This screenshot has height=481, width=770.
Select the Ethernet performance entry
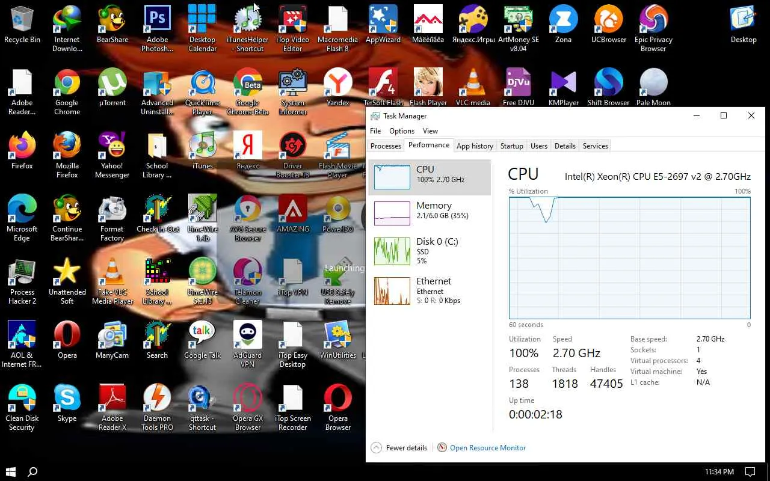tap(430, 290)
